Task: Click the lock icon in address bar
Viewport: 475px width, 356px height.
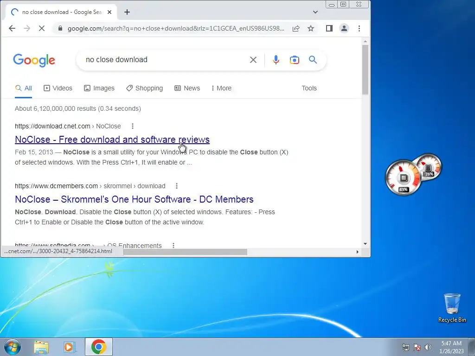Action: pyautogui.click(x=60, y=28)
